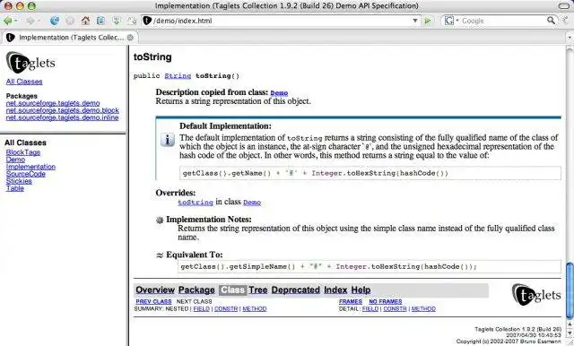Switch to NO FRAMES view link

385,302
